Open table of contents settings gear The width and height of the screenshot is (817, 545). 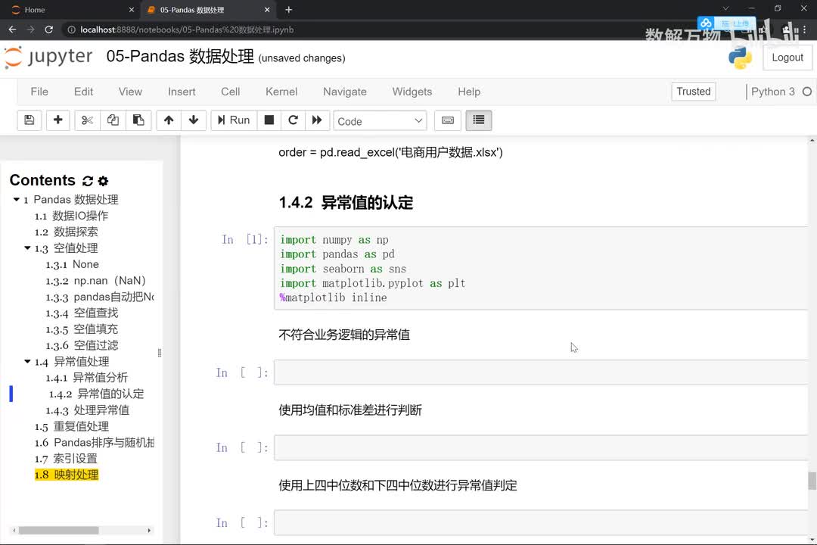click(103, 181)
